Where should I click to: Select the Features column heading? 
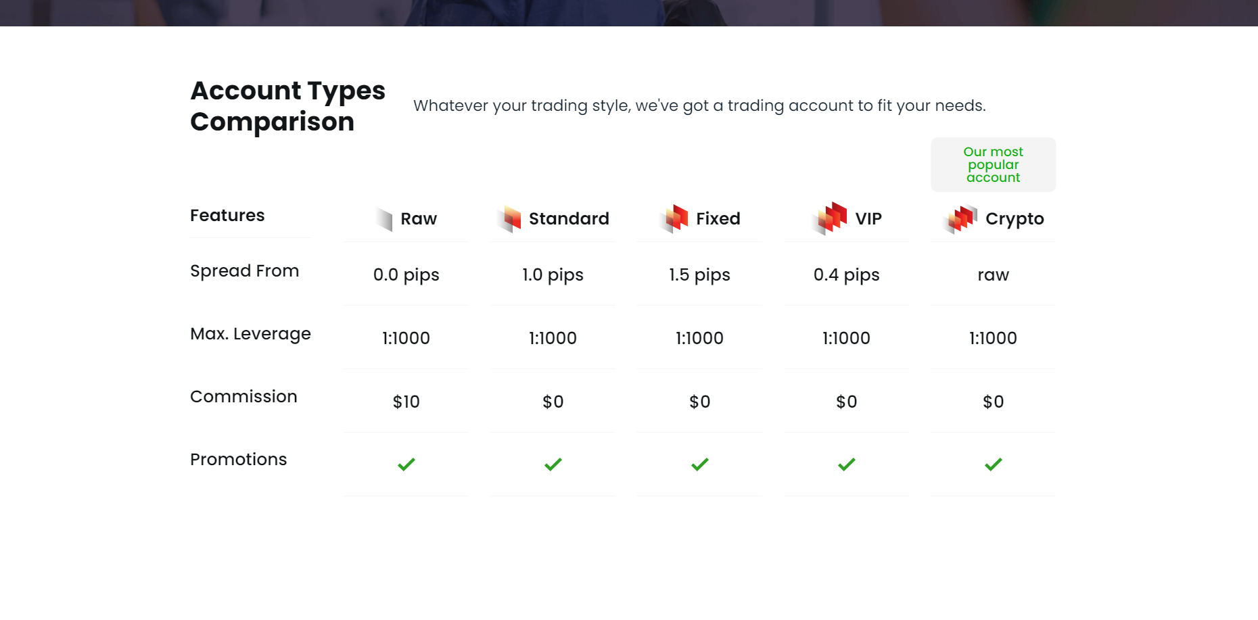pyautogui.click(x=227, y=216)
